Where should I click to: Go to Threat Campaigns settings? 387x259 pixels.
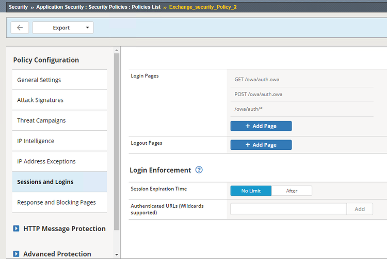41,120
